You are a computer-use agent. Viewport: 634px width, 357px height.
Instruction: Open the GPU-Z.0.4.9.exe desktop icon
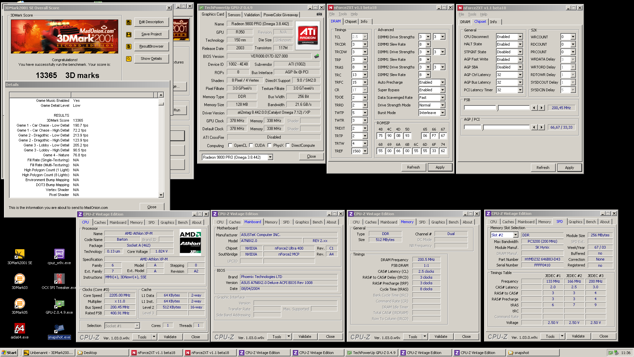(x=59, y=306)
